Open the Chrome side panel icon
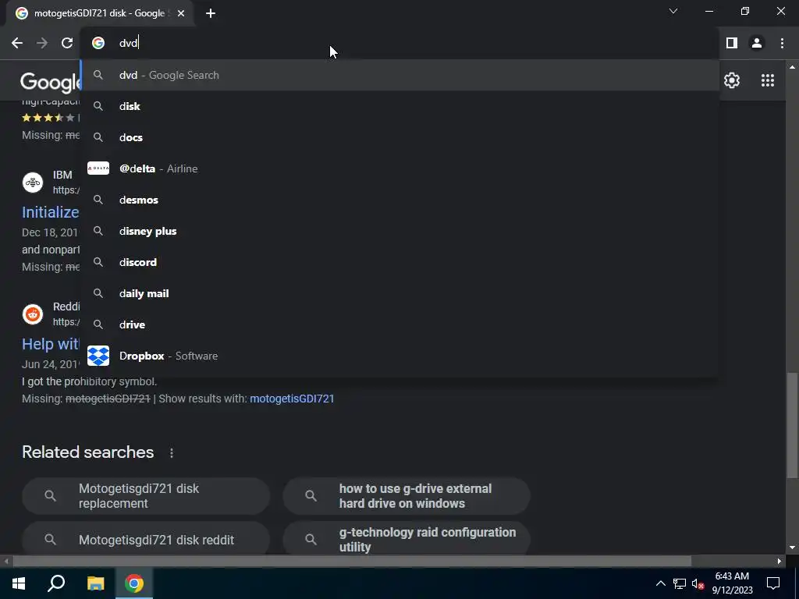The width and height of the screenshot is (799, 599). (x=732, y=43)
